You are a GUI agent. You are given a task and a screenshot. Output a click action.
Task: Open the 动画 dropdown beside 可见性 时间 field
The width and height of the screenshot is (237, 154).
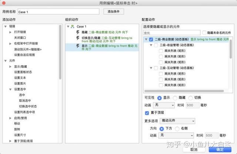(x=164, y=105)
